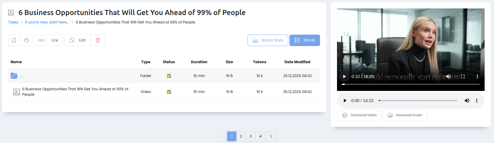Click the Link button
Image resolution: width=494 pixels, height=143 pixels.
tap(48, 40)
